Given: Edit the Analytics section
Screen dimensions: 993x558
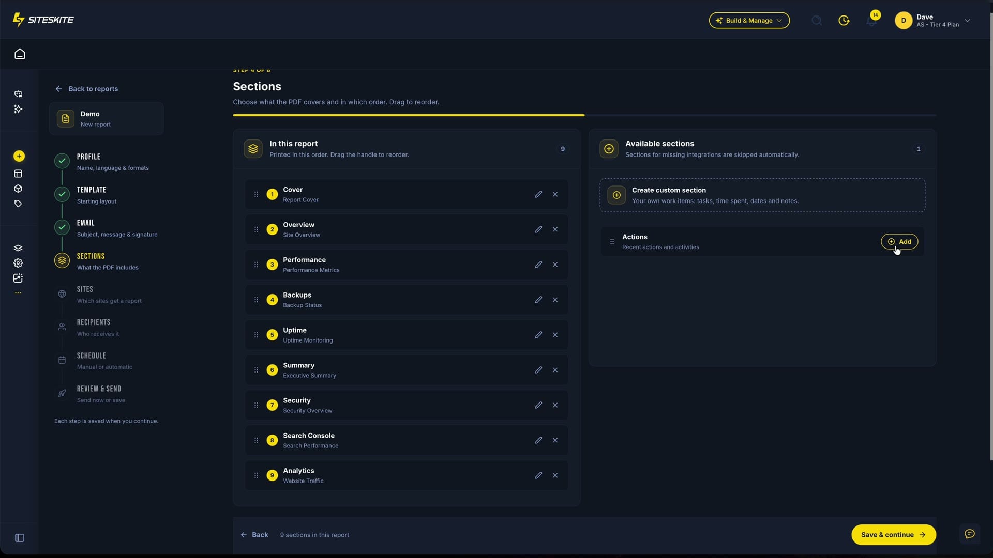Looking at the screenshot, I should click(538, 475).
